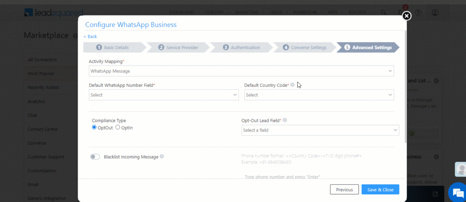Image resolution: width=466 pixels, height=202 pixels.
Task: Open the Activity Mapping dropdown
Action: click(x=241, y=71)
